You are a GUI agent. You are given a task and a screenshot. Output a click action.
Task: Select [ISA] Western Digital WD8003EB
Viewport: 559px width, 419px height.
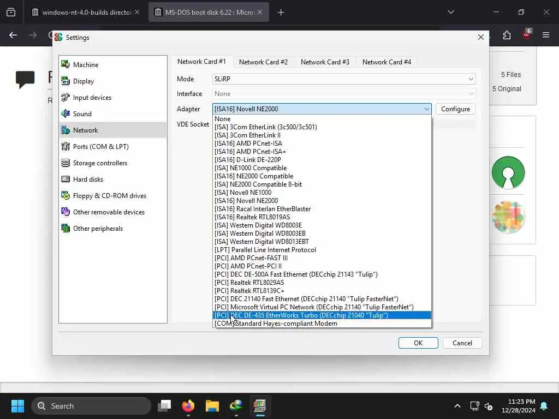click(322, 234)
